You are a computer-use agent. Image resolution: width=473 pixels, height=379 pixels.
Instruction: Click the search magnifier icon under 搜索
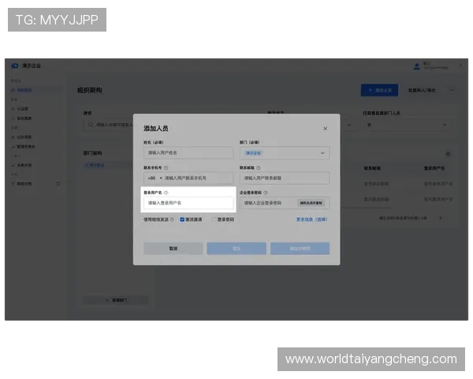point(90,124)
